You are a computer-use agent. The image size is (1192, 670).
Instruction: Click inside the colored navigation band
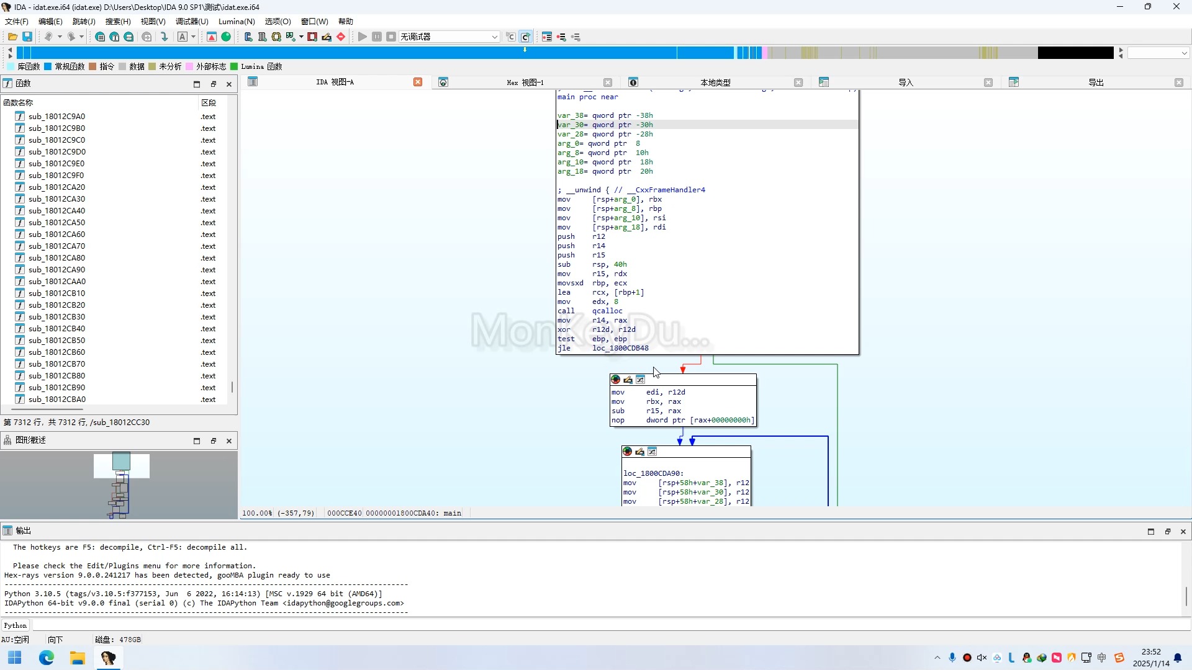point(372,53)
